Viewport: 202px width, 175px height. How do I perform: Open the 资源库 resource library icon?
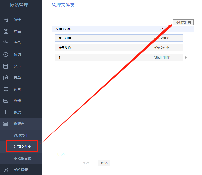6,124
